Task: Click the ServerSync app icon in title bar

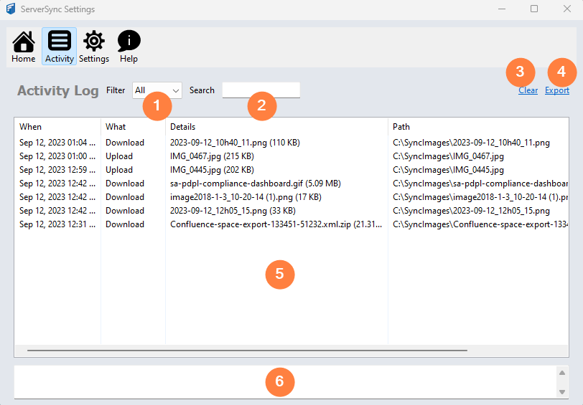Action: point(11,9)
